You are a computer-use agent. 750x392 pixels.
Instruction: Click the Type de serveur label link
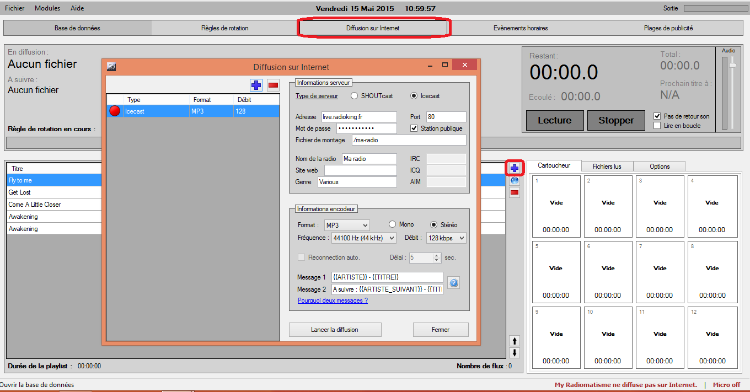coord(317,96)
